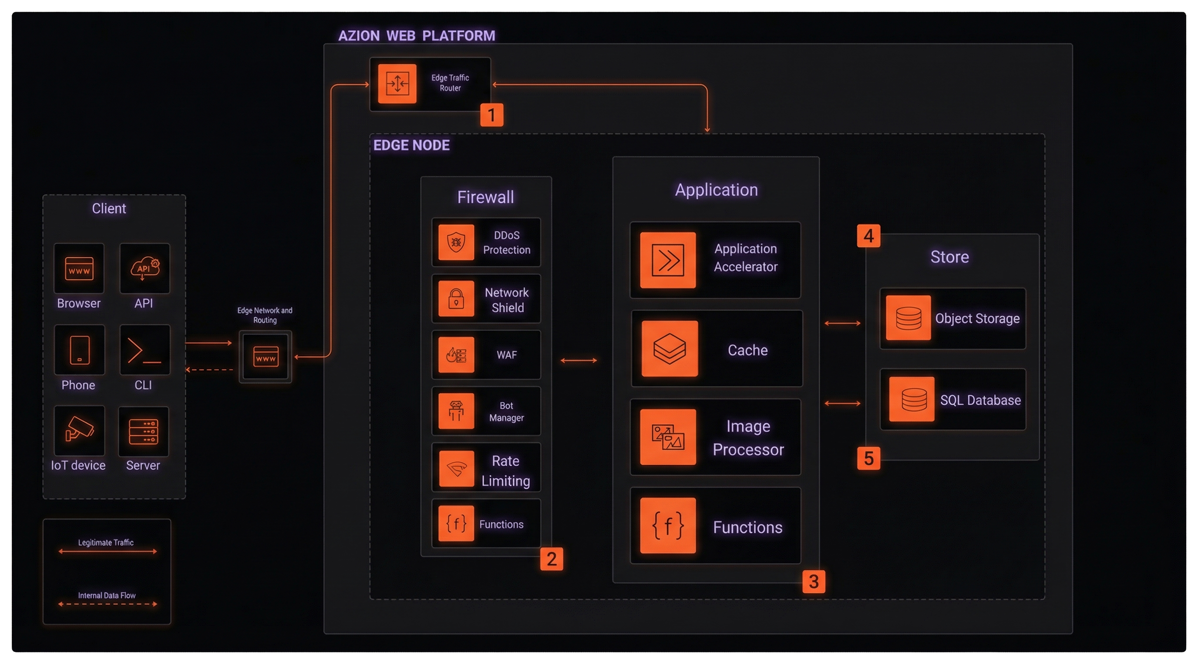Click the 'Edge Network and Routing' caption
This screenshot has width=1198, height=668.
coord(265,315)
